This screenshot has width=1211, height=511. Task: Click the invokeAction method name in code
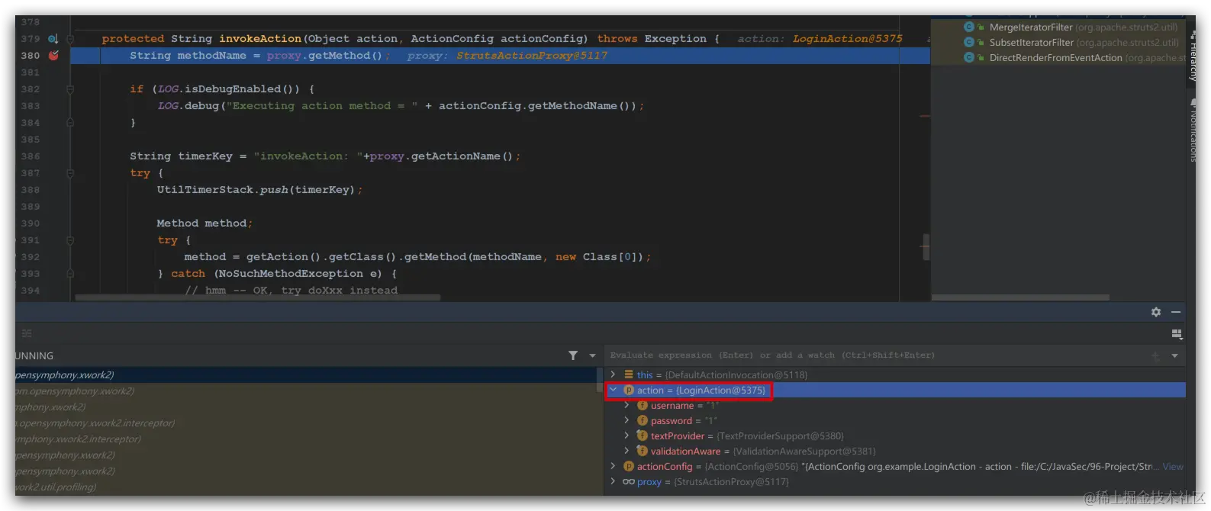(260, 39)
